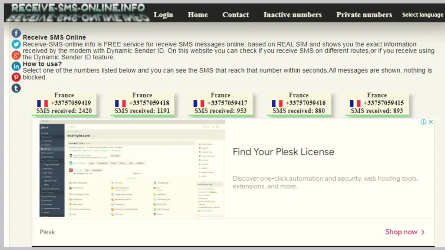Pin the page using Pinterest icon

coord(16,77)
